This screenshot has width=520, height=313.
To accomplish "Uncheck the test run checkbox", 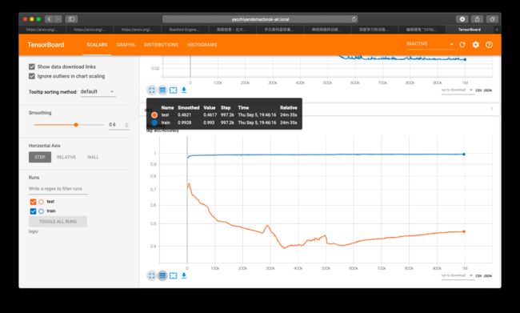I will coord(33,202).
